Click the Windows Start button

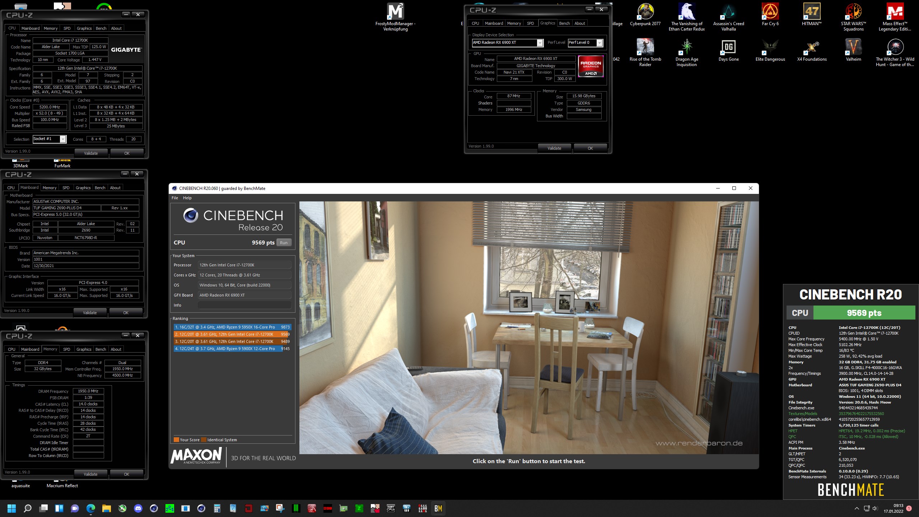[11, 508]
